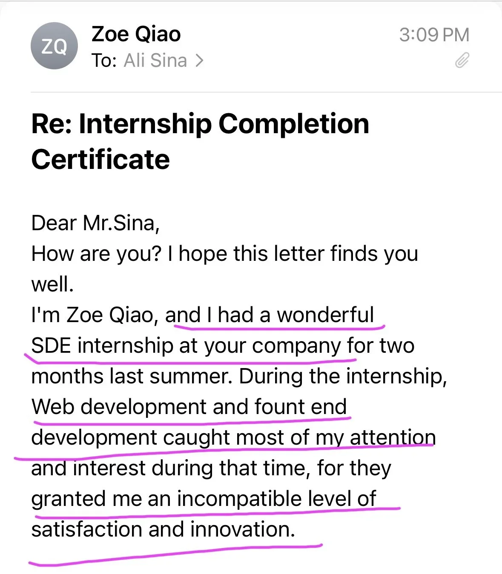
Task: Click the word 'wonderful' in the email body
Action: (x=325, y=315)
